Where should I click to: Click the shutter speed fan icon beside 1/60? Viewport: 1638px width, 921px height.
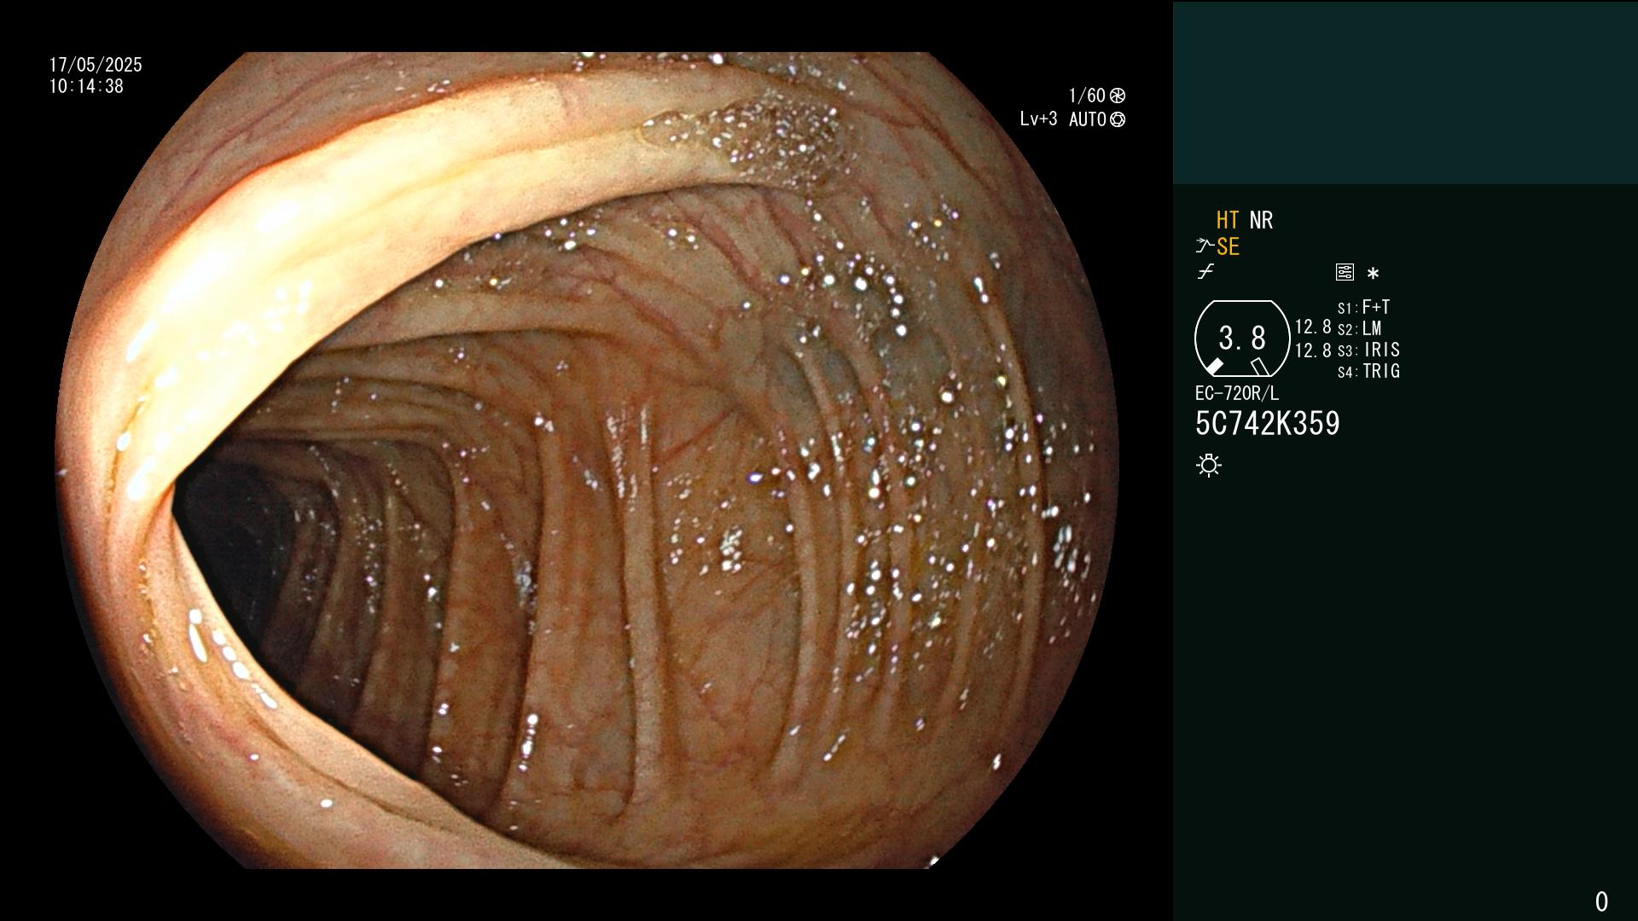pyautogui.click(x=1118, y=96)
